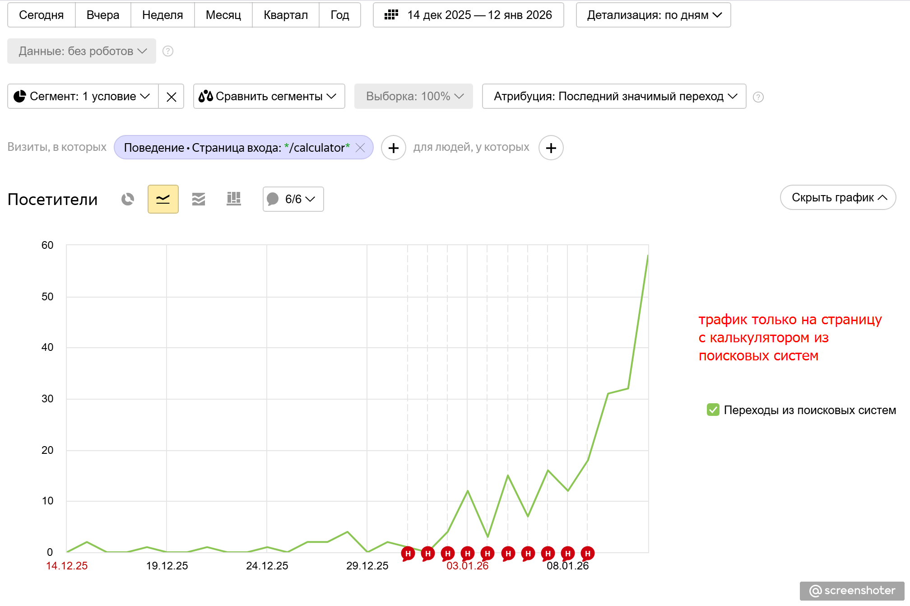Open the date range calendar picker
Viewport: 910px width, 606px height.
[x=468, y=15]
